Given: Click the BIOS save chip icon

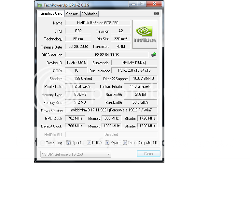Looking at the screenshot, I should 154,55.
